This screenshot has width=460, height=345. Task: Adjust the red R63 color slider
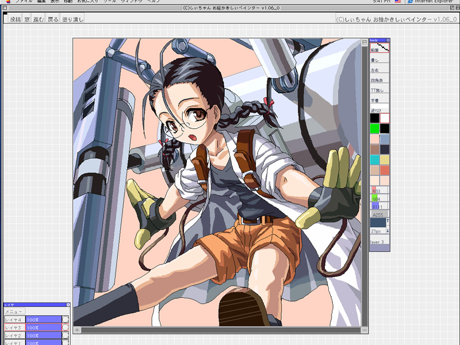click(x=379, y=190)
